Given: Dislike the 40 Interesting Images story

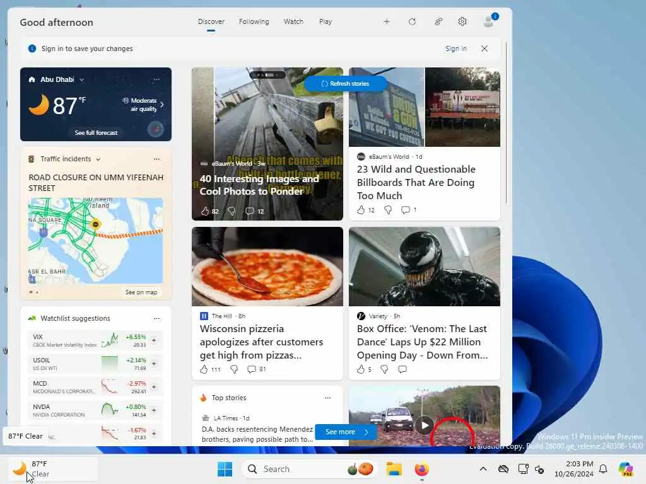Looking at the screenshot, I should [232, 211].
